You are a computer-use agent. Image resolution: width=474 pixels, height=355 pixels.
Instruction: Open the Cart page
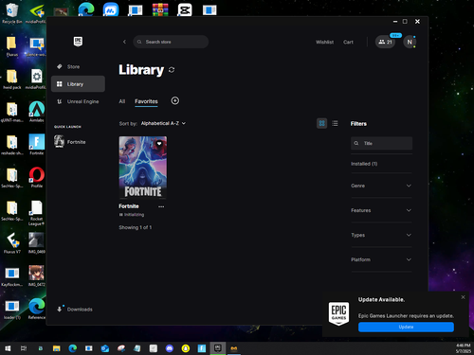348,42
